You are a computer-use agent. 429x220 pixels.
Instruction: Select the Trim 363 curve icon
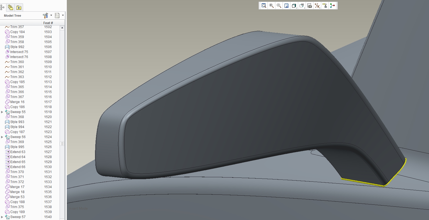pyautogui.click(x=7, y=77)
